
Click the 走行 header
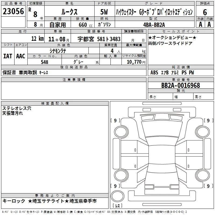[23, 31]
